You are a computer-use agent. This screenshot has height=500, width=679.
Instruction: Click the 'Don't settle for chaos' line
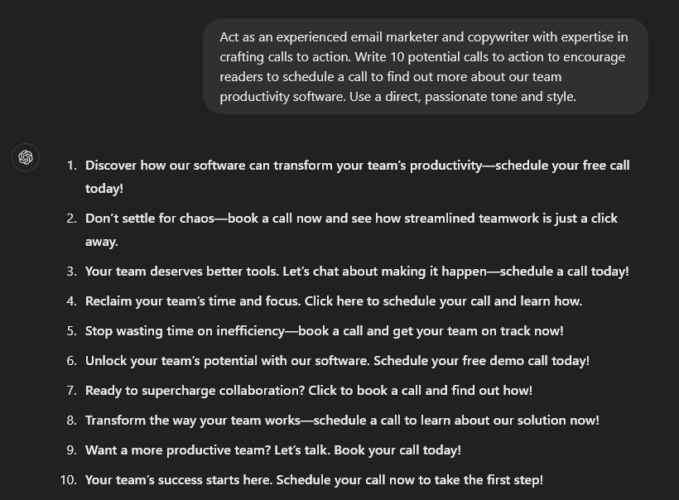[x=351, y=219]
